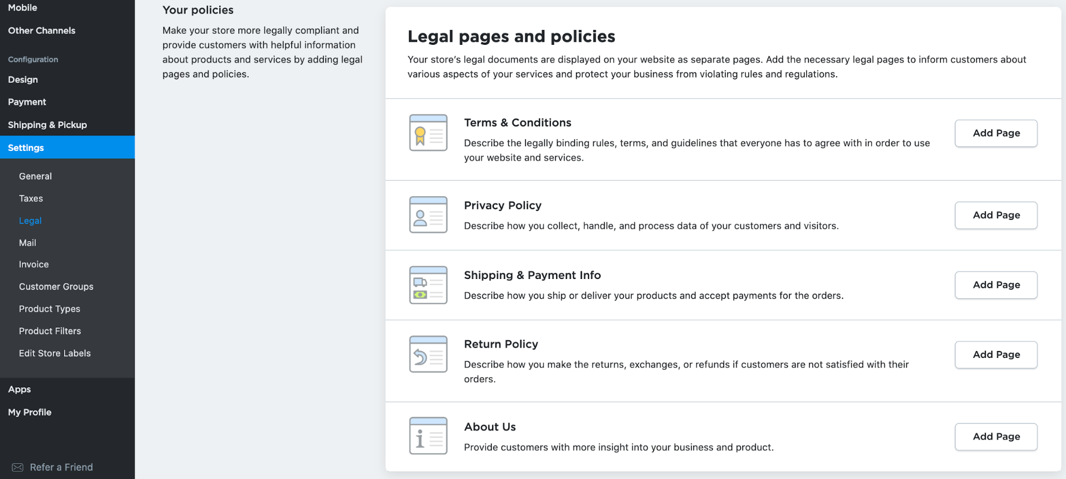
Task: Click the Legal pages and policies heading
Action: [511, 36]
